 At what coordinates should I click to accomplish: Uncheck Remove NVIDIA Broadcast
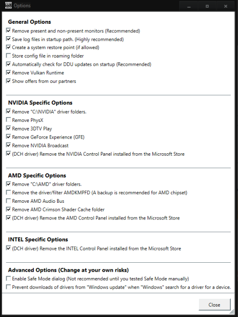8,145
